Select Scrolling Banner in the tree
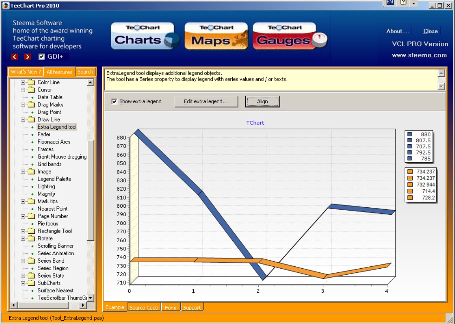This screenshot has width=455, height=324. (55, 246)
